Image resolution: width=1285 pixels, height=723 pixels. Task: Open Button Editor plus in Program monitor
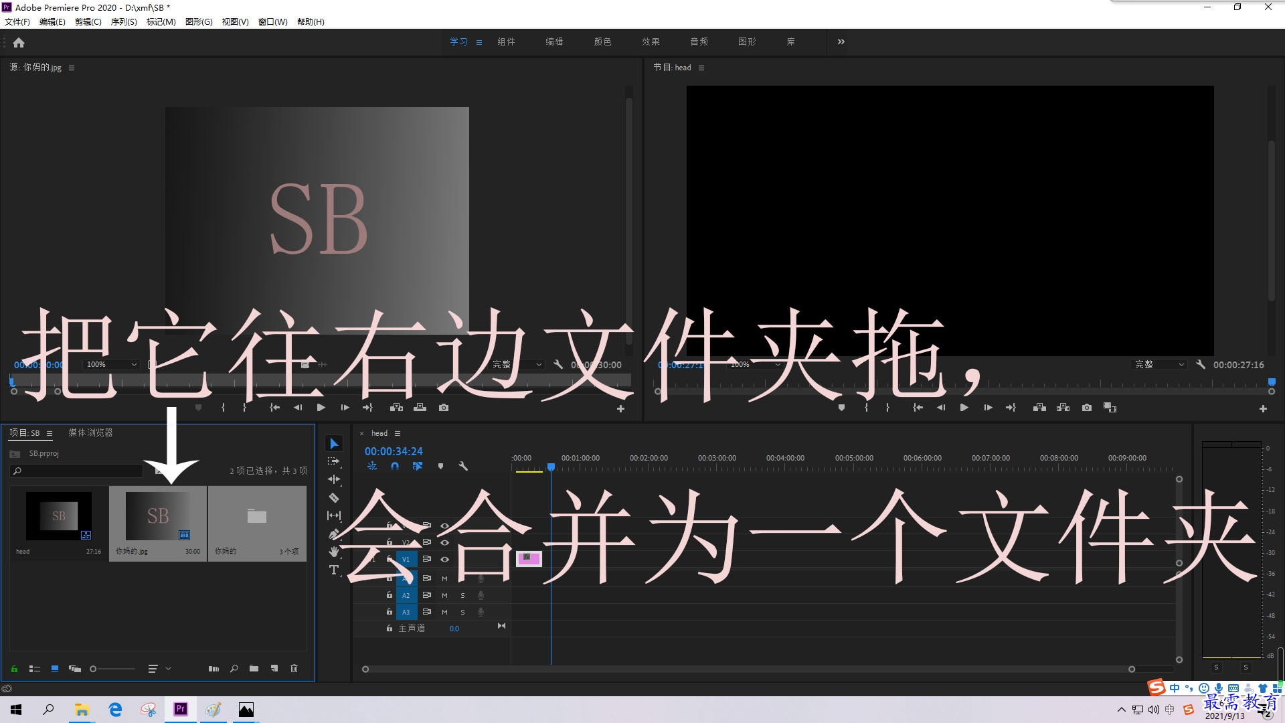pyautogui.click(x=1263, y=408)
